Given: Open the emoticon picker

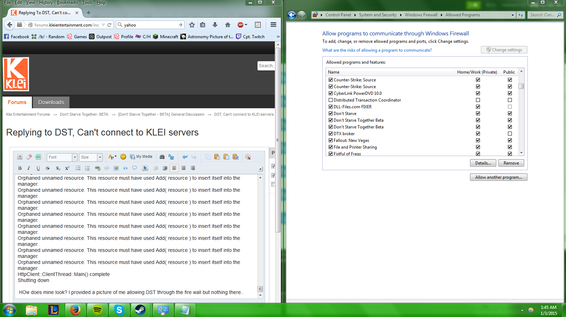Looking at the screenshot, I should click(123, 157).
